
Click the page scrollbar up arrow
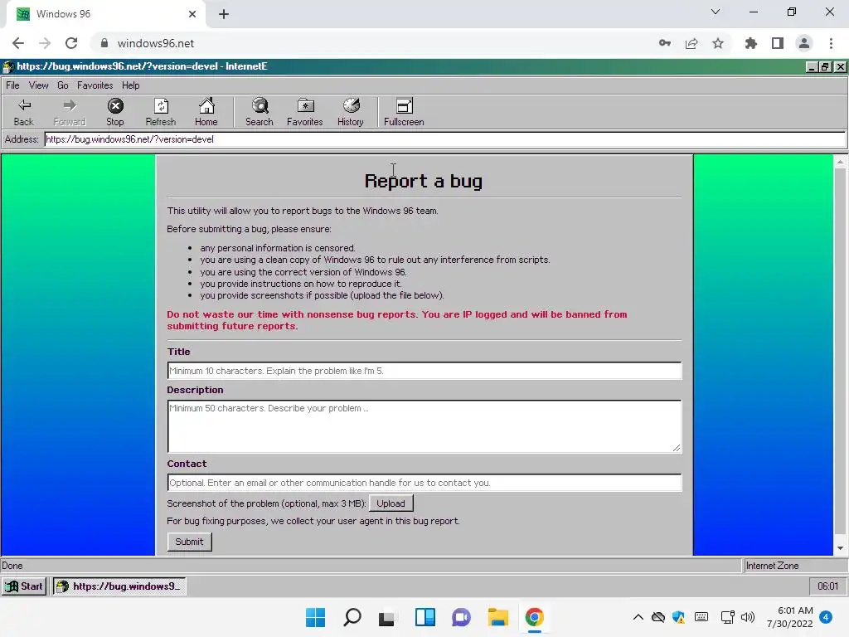[x=840, y=162]
